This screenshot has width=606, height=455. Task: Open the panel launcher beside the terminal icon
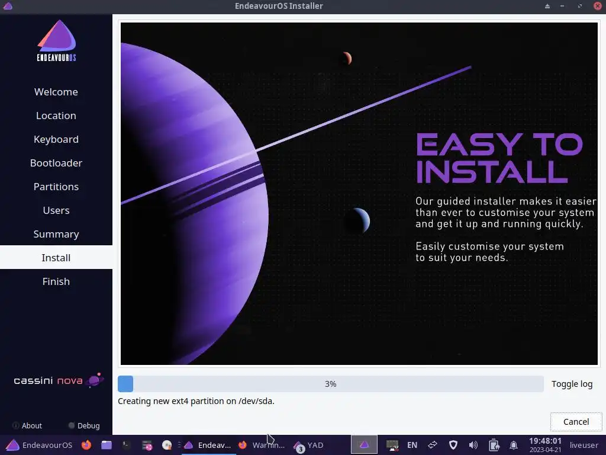tap(147, 445)
